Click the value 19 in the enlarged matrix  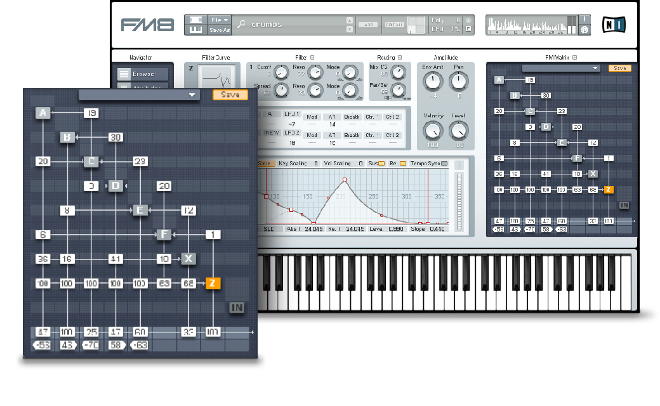(91, 113)
